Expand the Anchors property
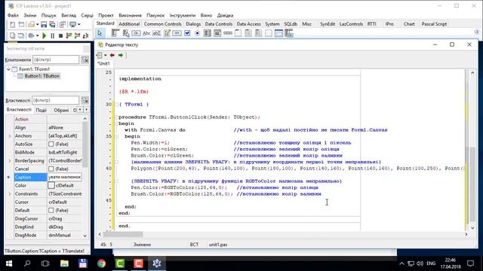 pyautogui.click(x=10, y=135)
